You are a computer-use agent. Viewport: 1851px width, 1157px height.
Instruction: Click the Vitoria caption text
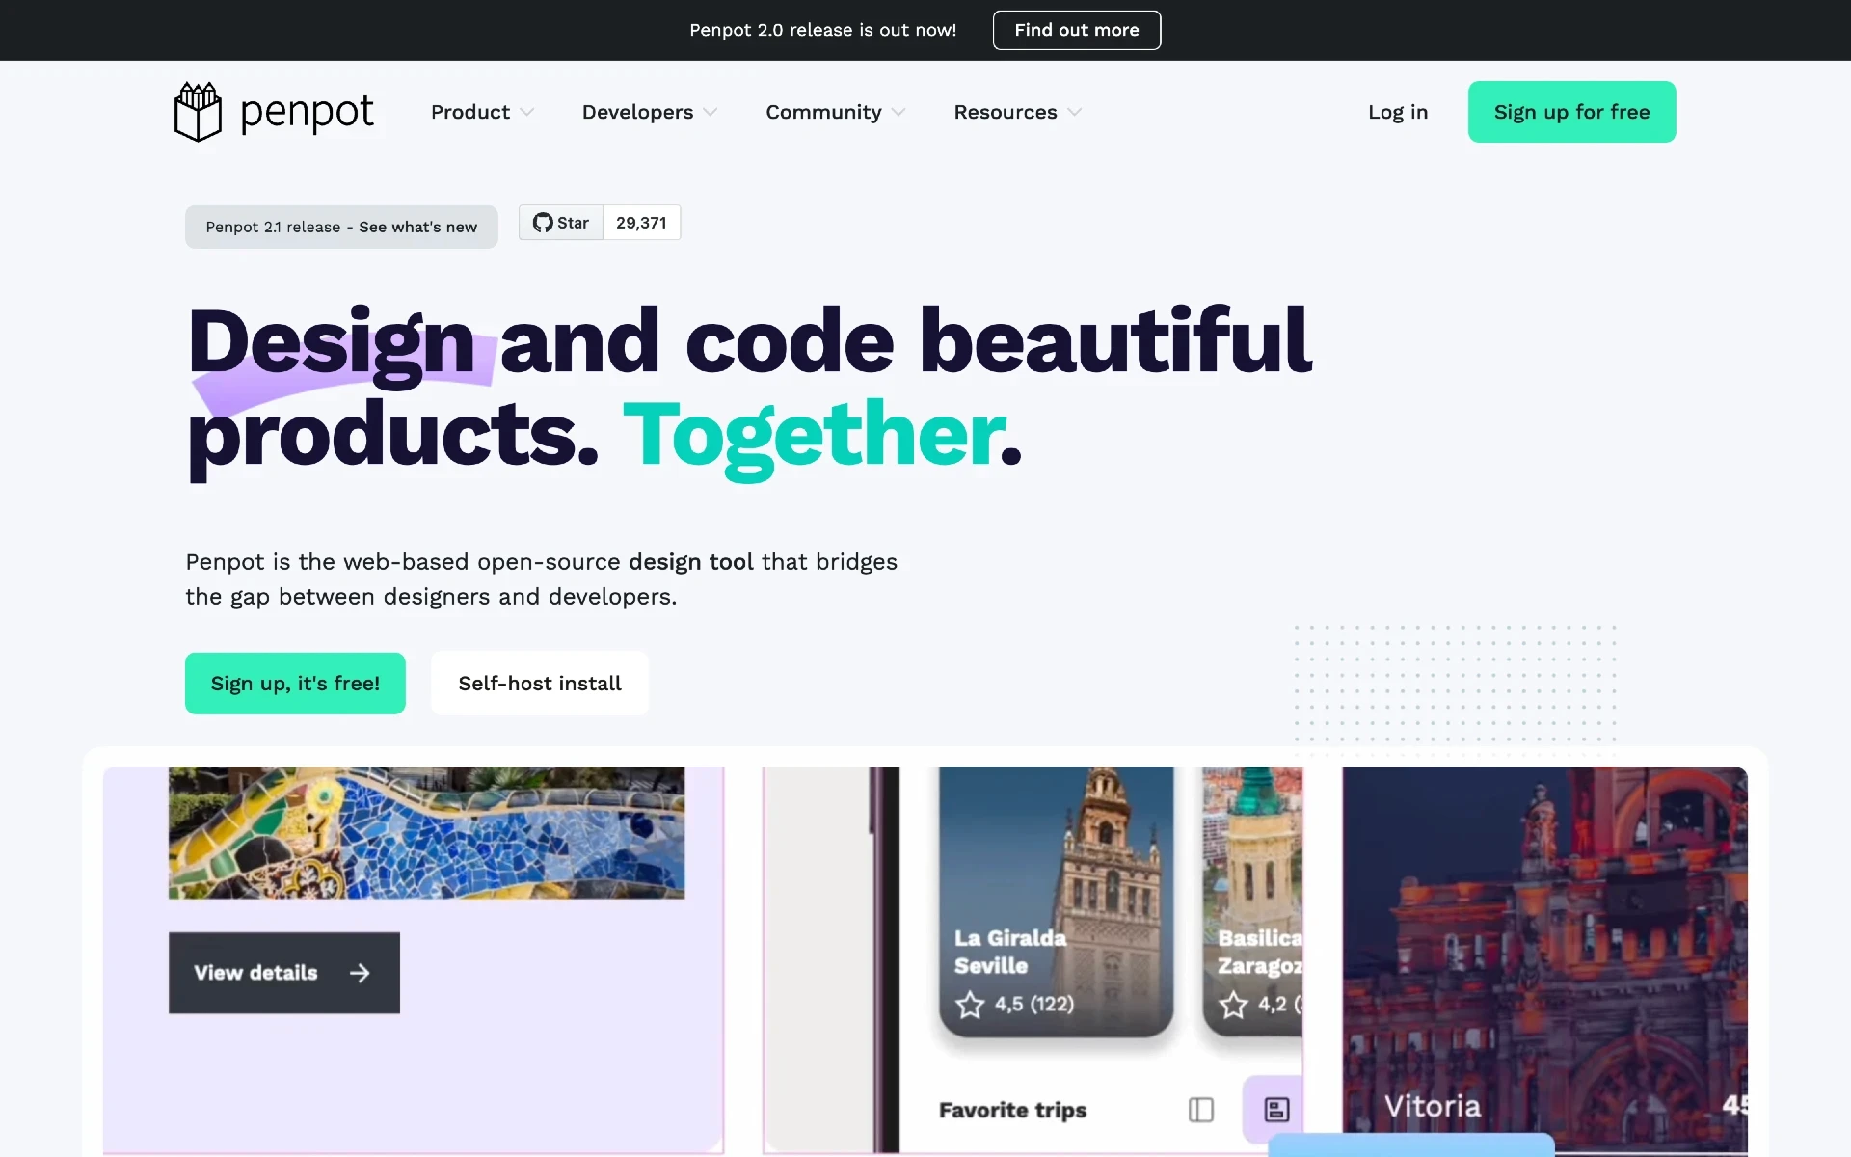[1433, 1106]
